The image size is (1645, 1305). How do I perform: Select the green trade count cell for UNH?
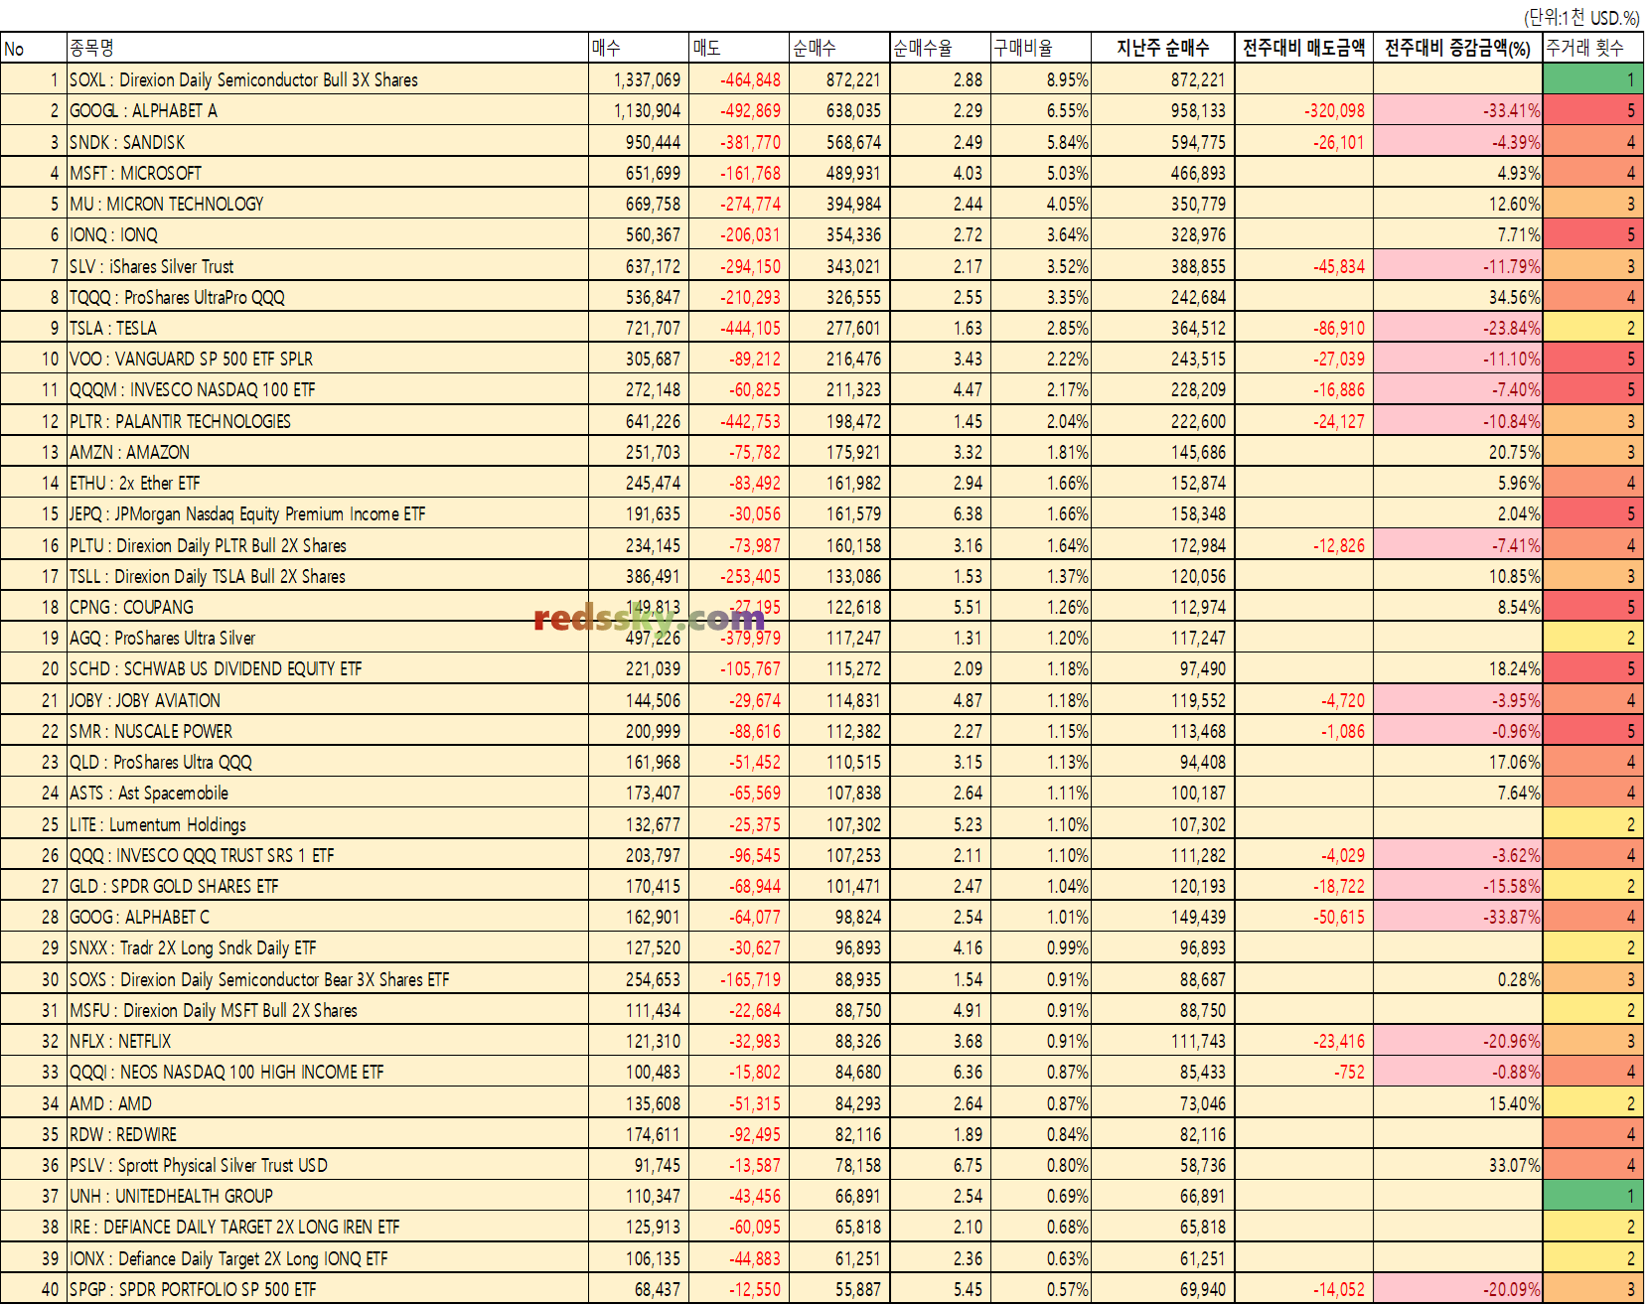point(1592,1196)
